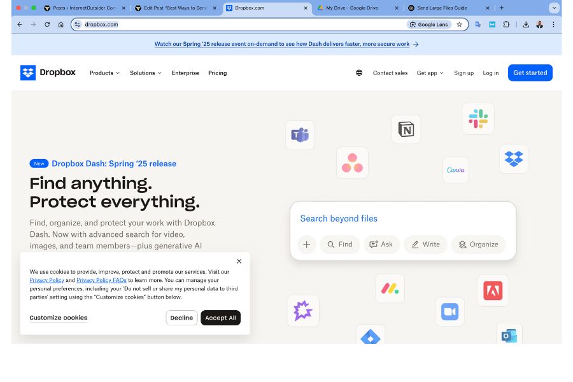Expand the Solutions dropdown menu

click(145, 73)
